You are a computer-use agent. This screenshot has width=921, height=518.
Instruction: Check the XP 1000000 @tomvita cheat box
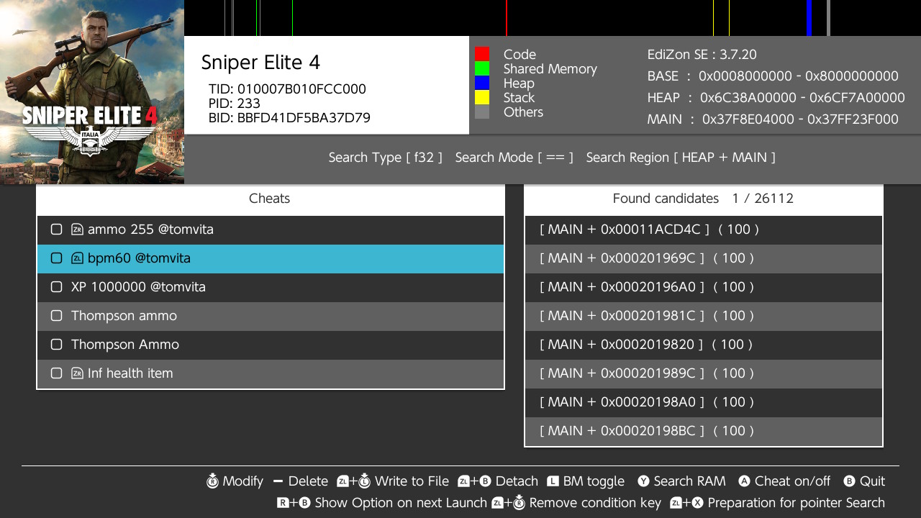coord(57,287)
